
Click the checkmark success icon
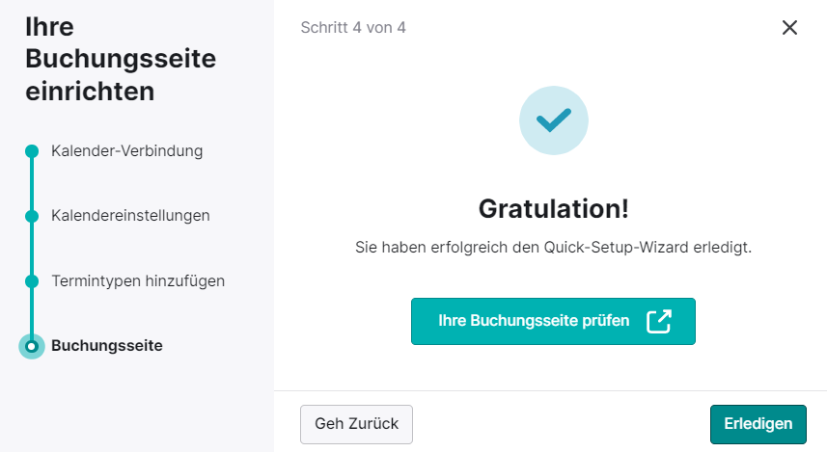pos(554,120)
